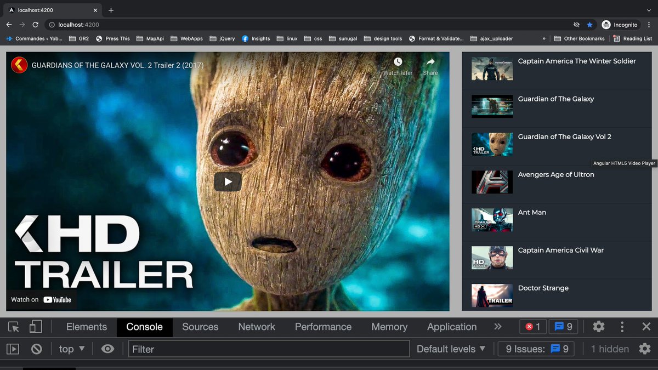
Task: Switch to Sources tab
Action: [x=200, y=327]
